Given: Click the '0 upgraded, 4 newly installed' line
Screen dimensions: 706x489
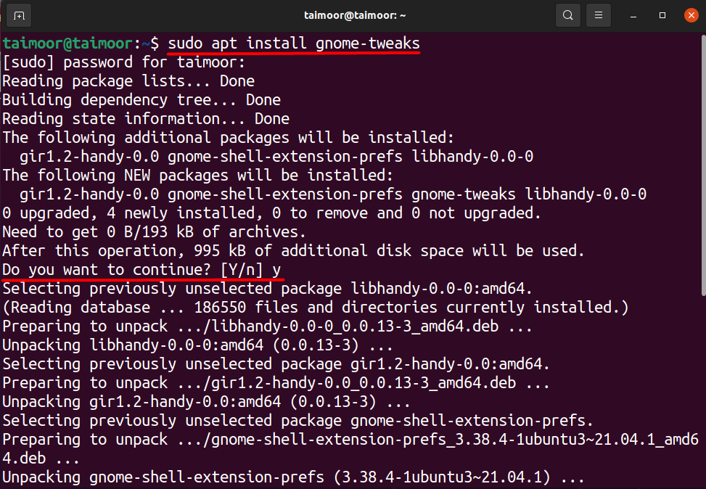Looking at the screenshot, I should coord(271,213).
